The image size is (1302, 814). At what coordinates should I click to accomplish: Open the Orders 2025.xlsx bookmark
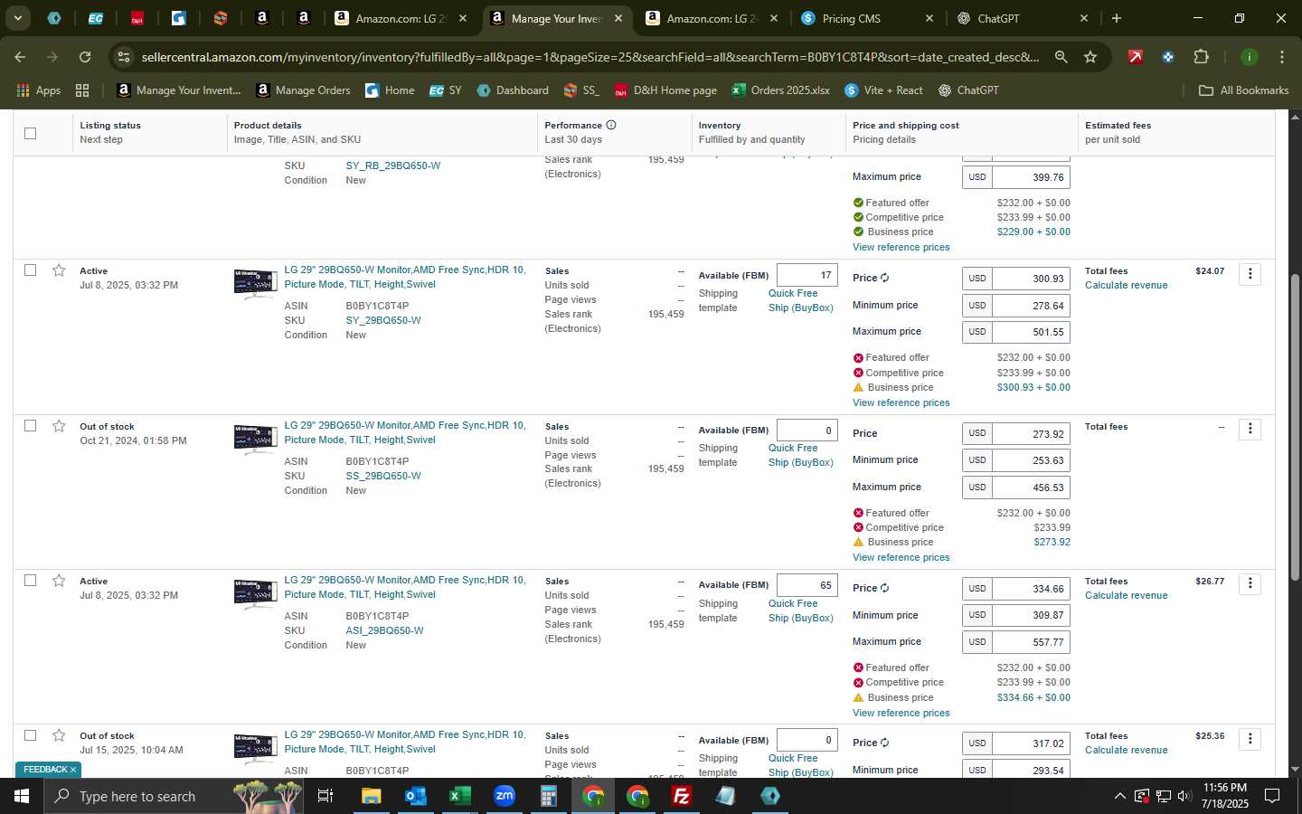point(780,90)
